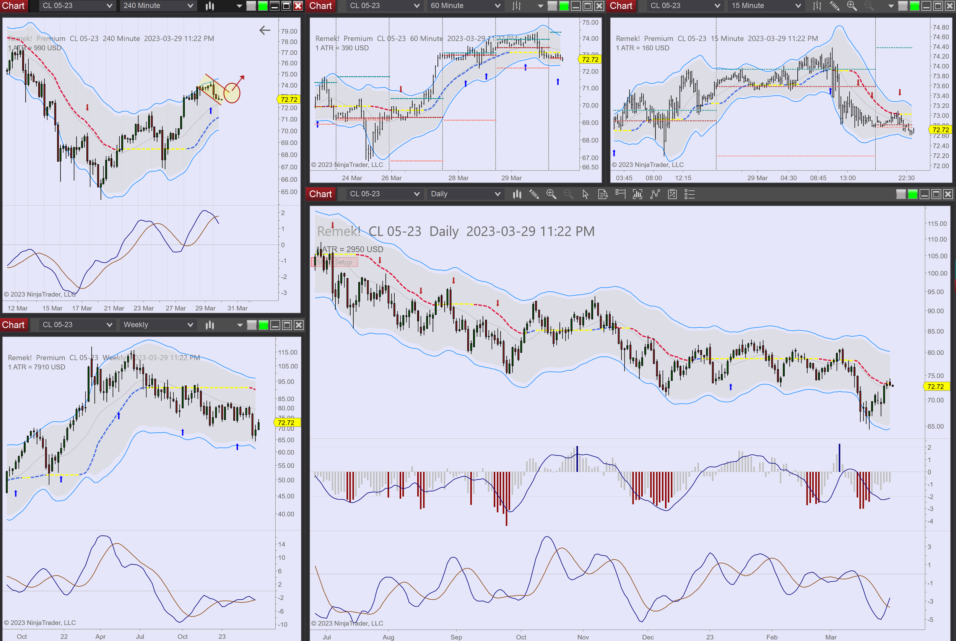Toggle gray interval link on Daily chart
Screen dimensions: 956x641
[901, 194]
